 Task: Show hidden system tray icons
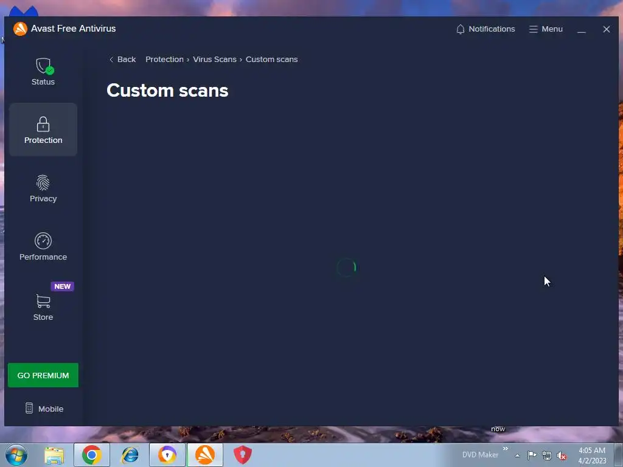pyautogui.click(x=517, y=455)
